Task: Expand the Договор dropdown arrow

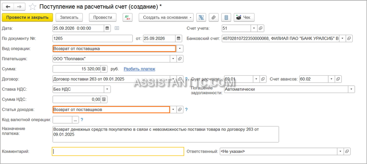Action: coord(173,79)
